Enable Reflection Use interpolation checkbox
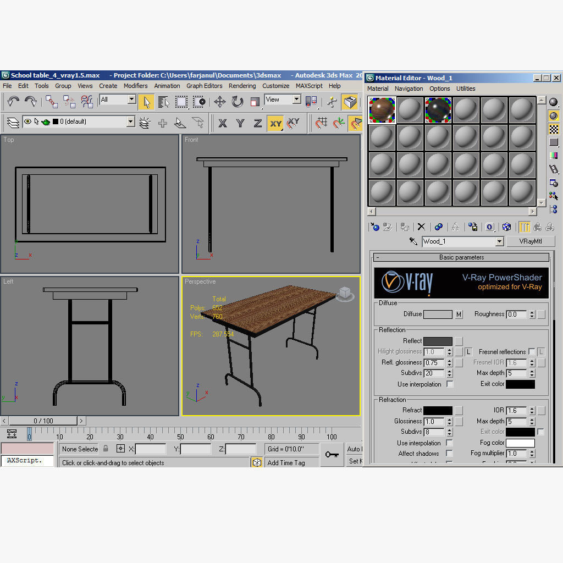The height and width of the screenshot is (563, 563). pyautogui.click(x=449, y=384)
